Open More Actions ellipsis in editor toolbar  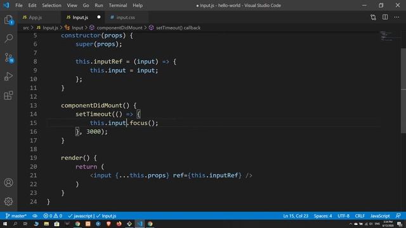pyautogui.click(x=396, y=17)
